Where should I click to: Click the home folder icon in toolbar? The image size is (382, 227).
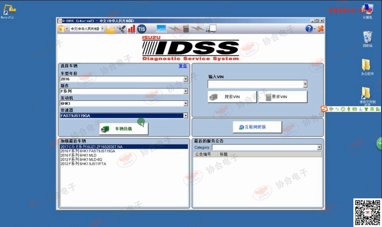point(62,29)
